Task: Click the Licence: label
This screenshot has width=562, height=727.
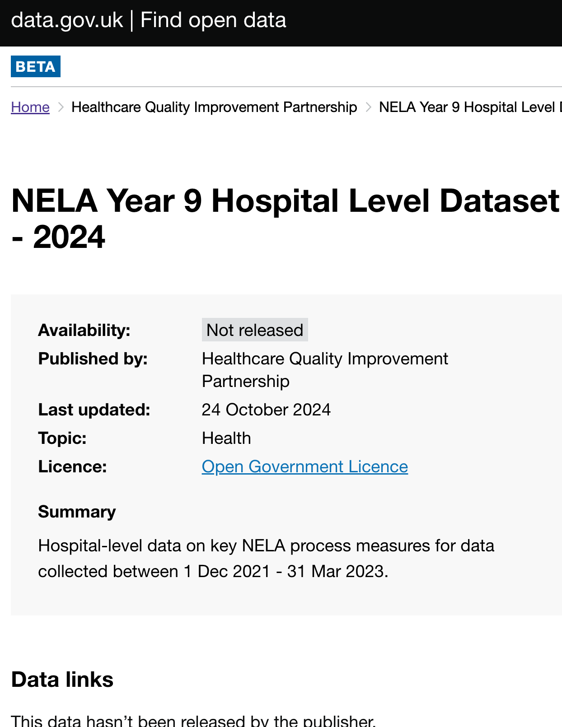Action: [x=72, y=466]
